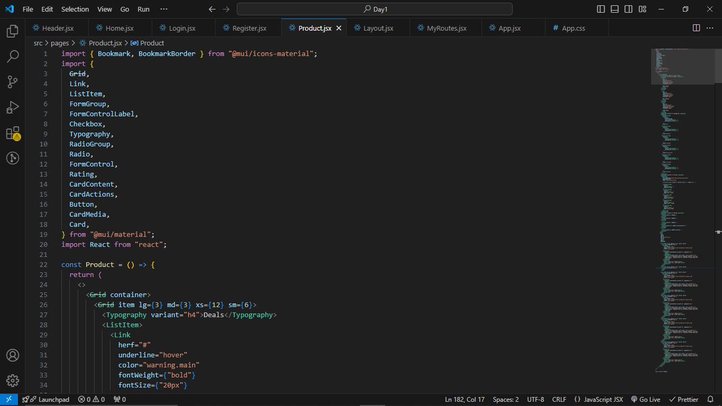Click the Product.jsx breadcrumb

point(100,43)
